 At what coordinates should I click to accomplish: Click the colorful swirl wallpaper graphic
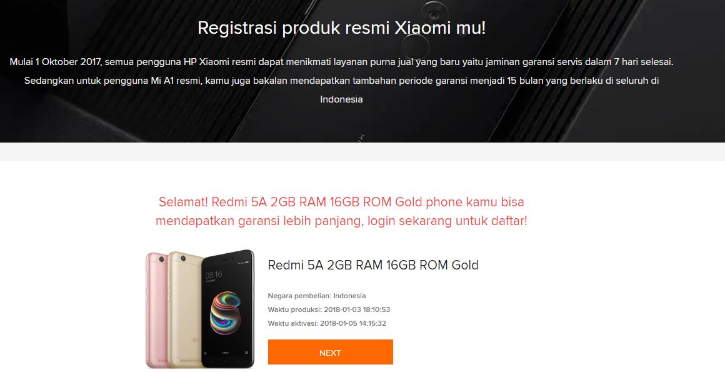pyautogui.click(x=225, y=313)
